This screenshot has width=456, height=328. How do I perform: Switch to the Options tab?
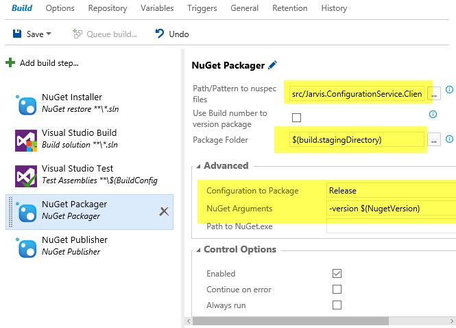point(60,8)
